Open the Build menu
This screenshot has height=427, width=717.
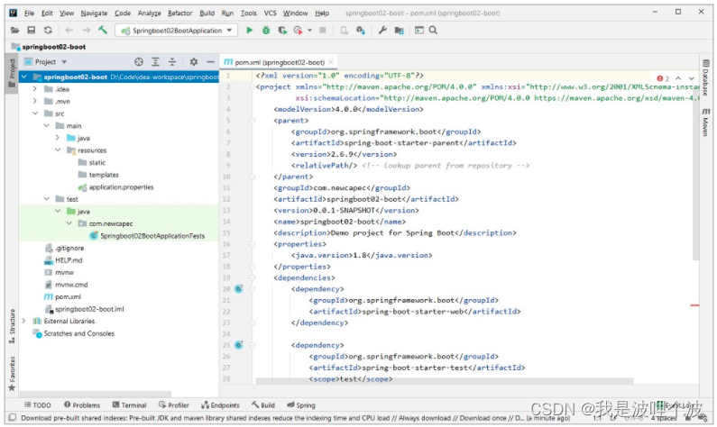coord(207,13)
